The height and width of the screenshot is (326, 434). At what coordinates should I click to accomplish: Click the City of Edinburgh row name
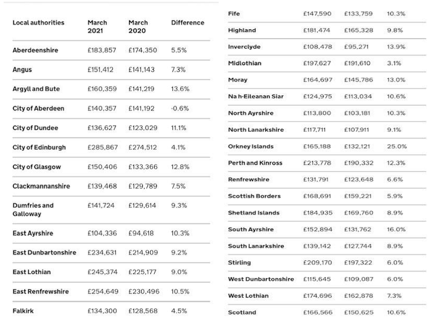click(x=39, y=148)
